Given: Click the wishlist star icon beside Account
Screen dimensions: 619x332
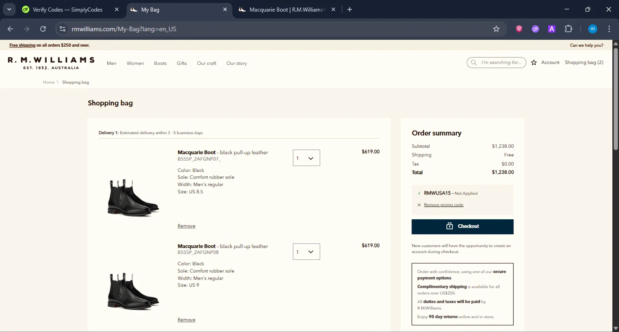Looking at the screenshot, I should pyautogui.click(x=534, y=63).
